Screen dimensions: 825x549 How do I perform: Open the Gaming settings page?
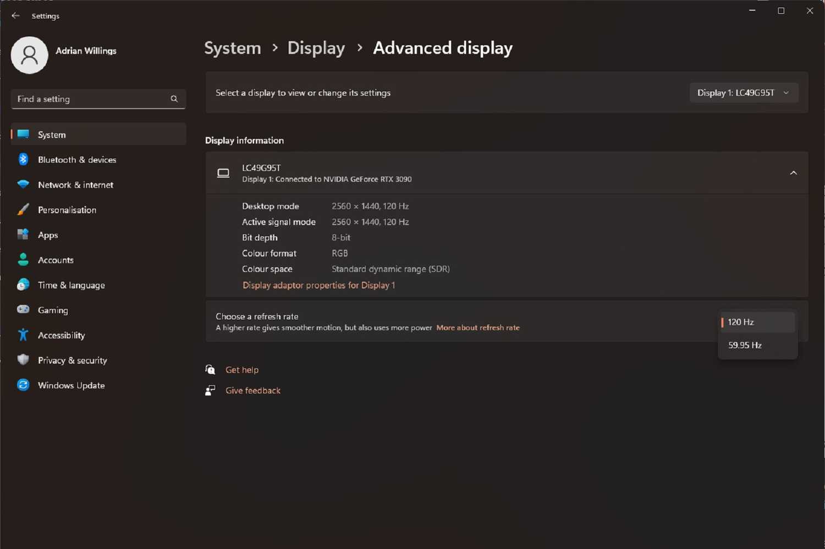(x=53, y=310)
